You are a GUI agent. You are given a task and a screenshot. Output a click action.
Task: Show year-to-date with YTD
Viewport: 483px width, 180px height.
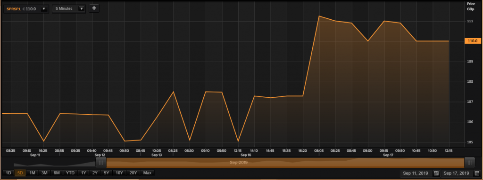[70, 173]
